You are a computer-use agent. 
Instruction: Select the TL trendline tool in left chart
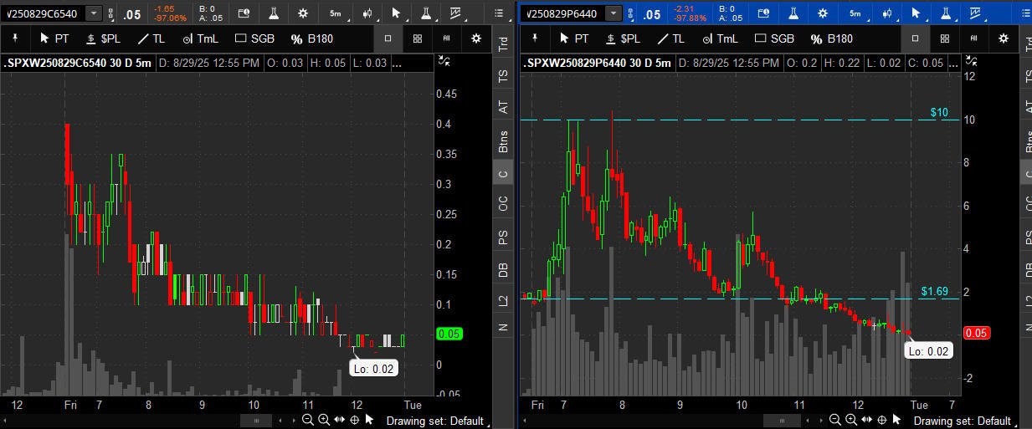tap(151, 38)
